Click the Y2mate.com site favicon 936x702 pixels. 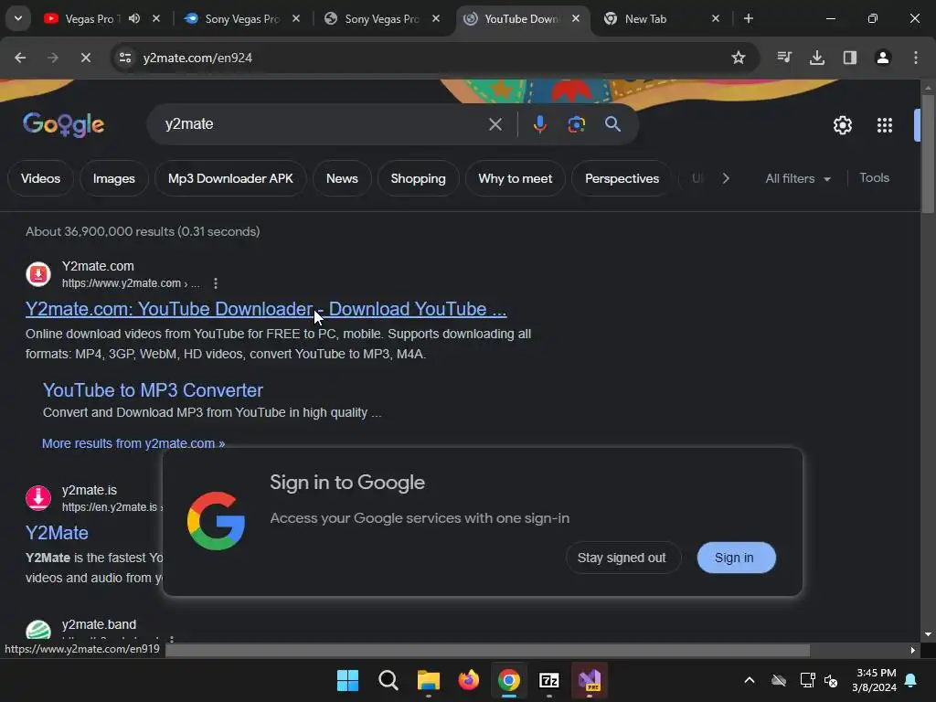(38, 274)
